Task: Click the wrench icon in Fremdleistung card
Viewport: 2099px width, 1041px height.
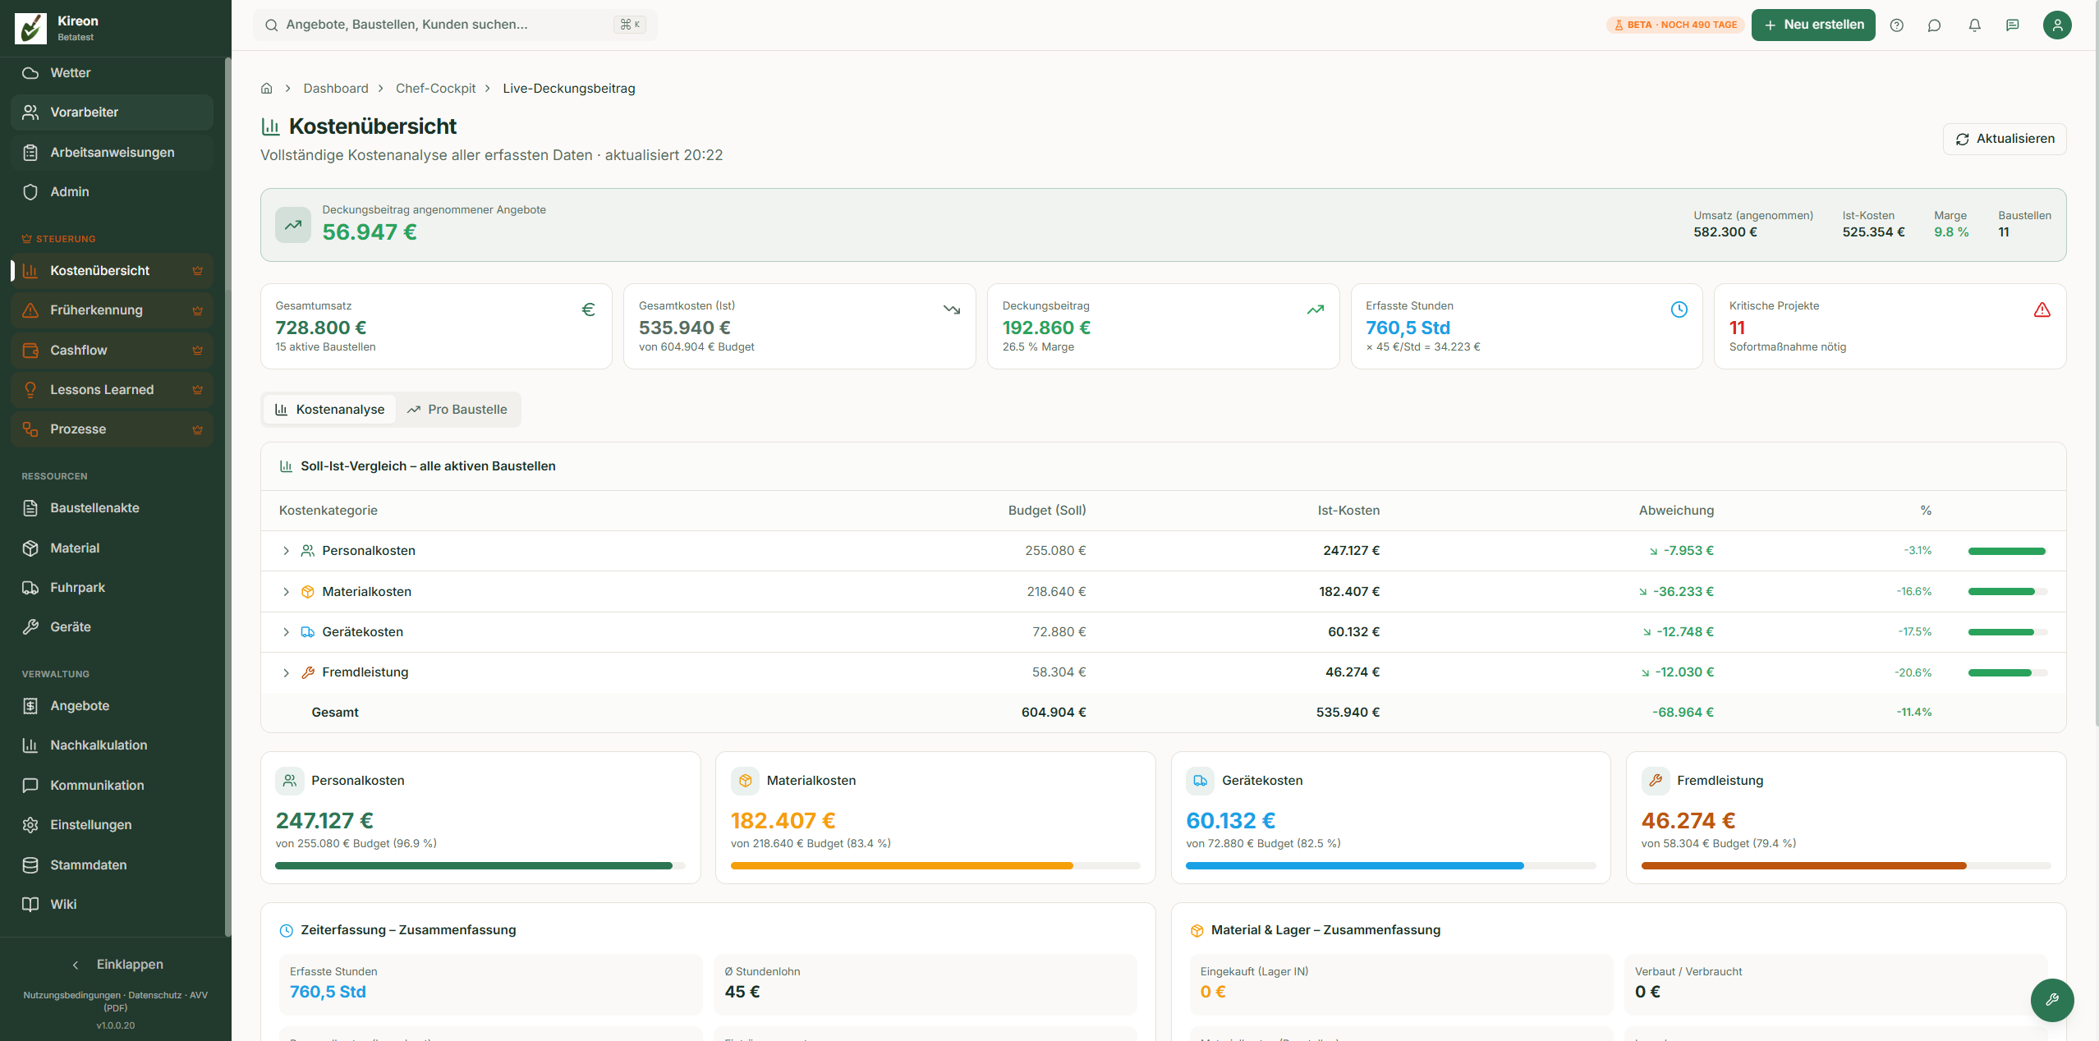Action: point(1656,781)
